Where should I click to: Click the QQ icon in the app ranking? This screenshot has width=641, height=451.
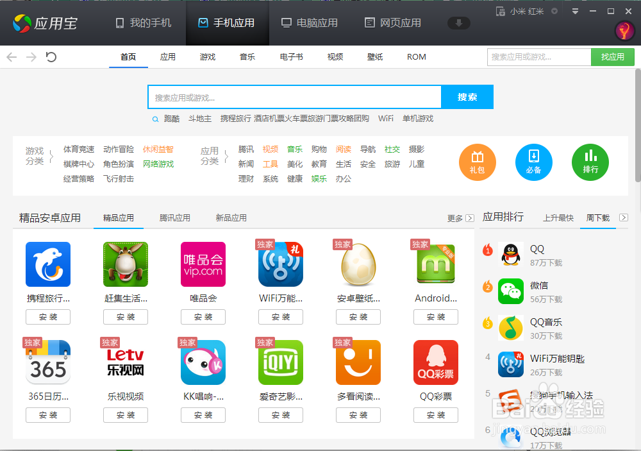tap(510, 254)
